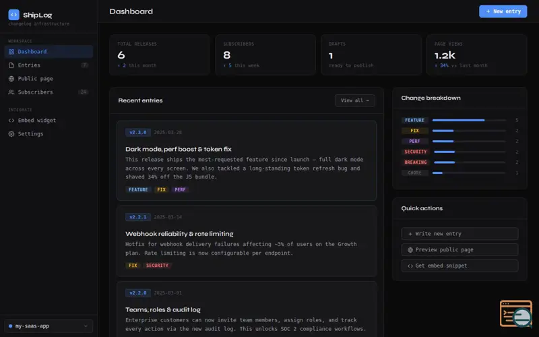Click Write new entry quick action

coord(459,234)
